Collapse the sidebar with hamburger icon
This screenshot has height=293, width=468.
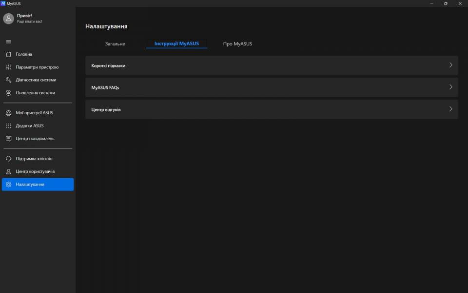pos(8,42)
